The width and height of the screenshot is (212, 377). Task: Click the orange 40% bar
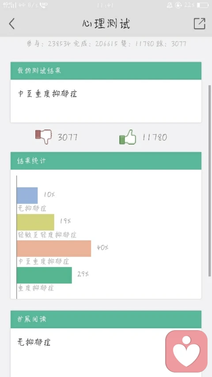click(54, 248)
